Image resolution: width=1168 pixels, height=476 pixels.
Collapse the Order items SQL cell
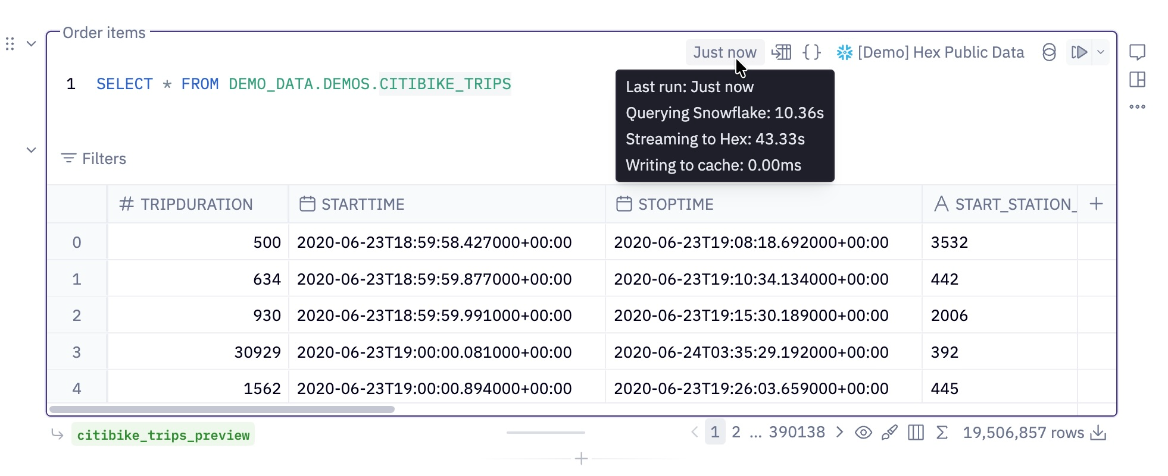click(32, 44)
